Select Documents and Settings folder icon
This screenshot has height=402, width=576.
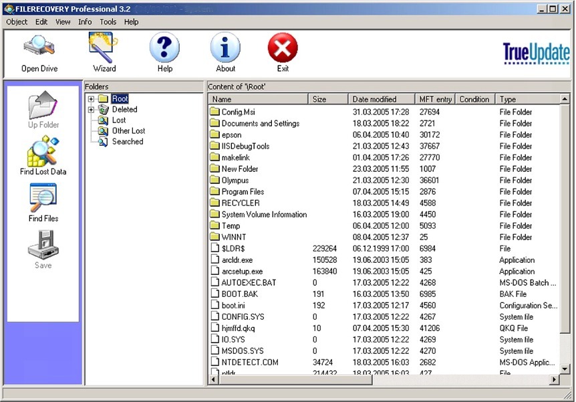coord(214,123)
